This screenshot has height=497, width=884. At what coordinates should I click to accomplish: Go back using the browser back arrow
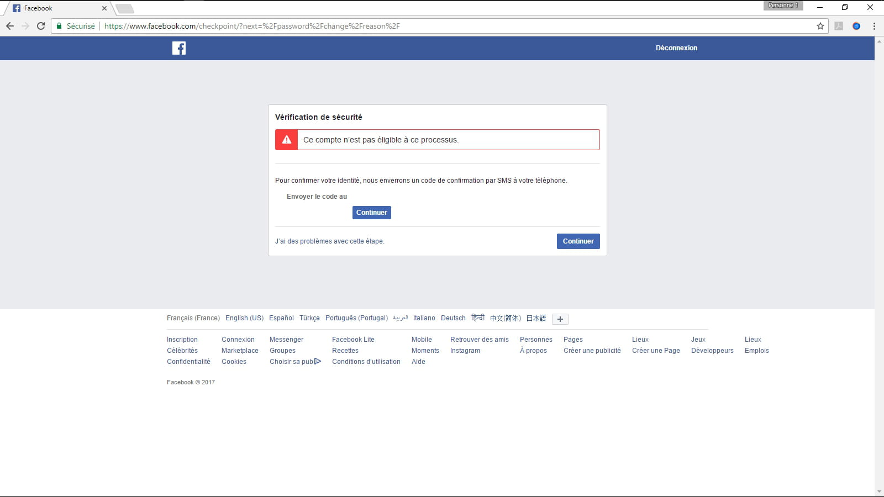(x=10, y=26)
